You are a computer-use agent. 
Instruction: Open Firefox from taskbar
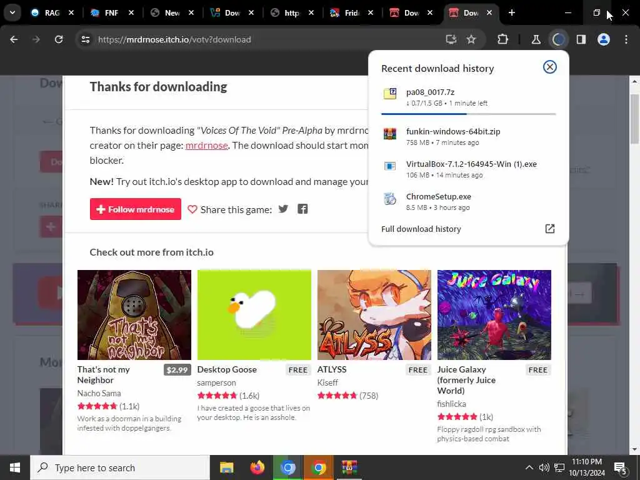[257, 467]
